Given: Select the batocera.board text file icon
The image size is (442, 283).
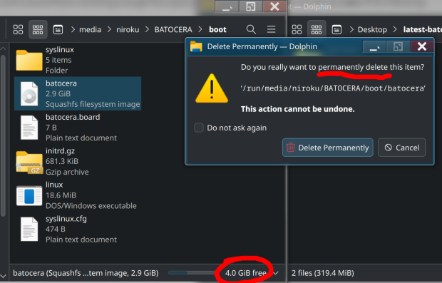Looking at the screenshot, I should coord(29,128).
